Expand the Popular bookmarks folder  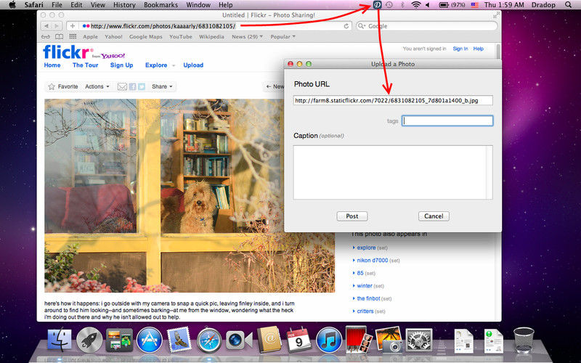283,37
